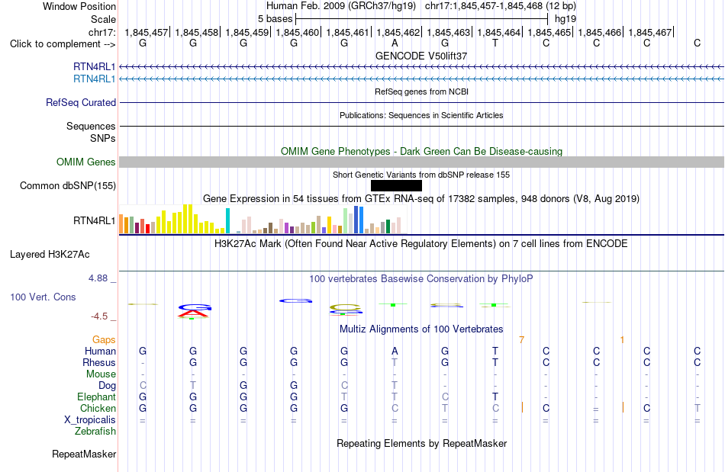Click the RTN4RL1 label beside GTEx bars
The image size is (725, 472).
tap(95, 221)
